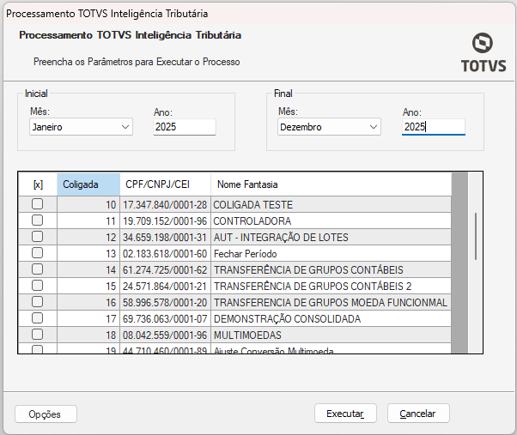
Task: Click the COLIGADA TESTE name cell
Action: coord(331,204)
